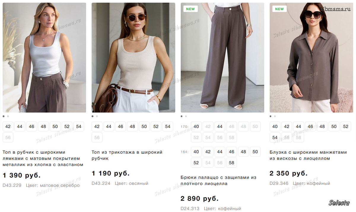Viewport: 356px width, 212px height.
Task: Choose size 44 in the 170 height row
Action: coord(220,127)
